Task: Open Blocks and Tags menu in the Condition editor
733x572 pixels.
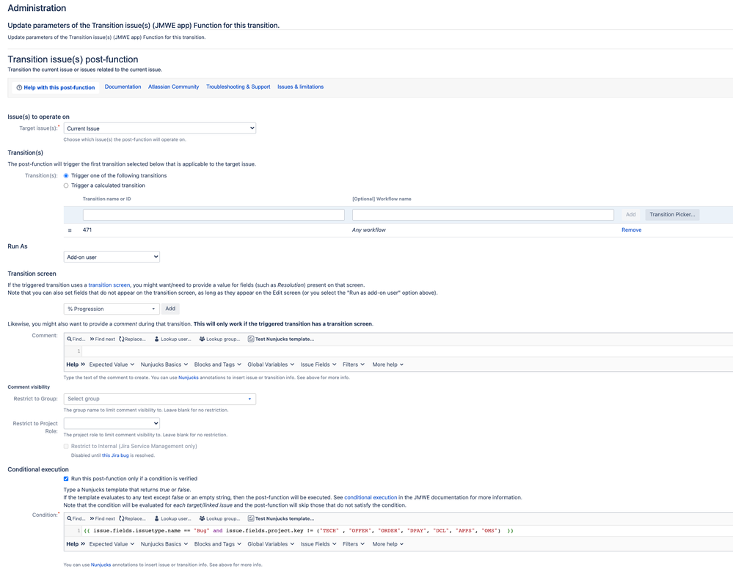Action: (x=218, y=544)
